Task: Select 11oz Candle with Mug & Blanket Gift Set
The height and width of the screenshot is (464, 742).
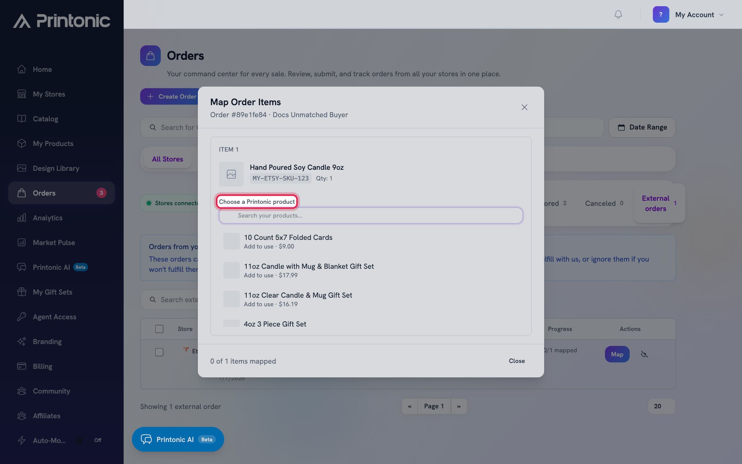Action: pos(371,270)
